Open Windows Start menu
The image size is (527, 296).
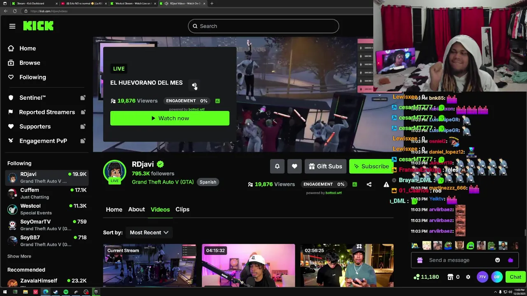tap(5, 292)
